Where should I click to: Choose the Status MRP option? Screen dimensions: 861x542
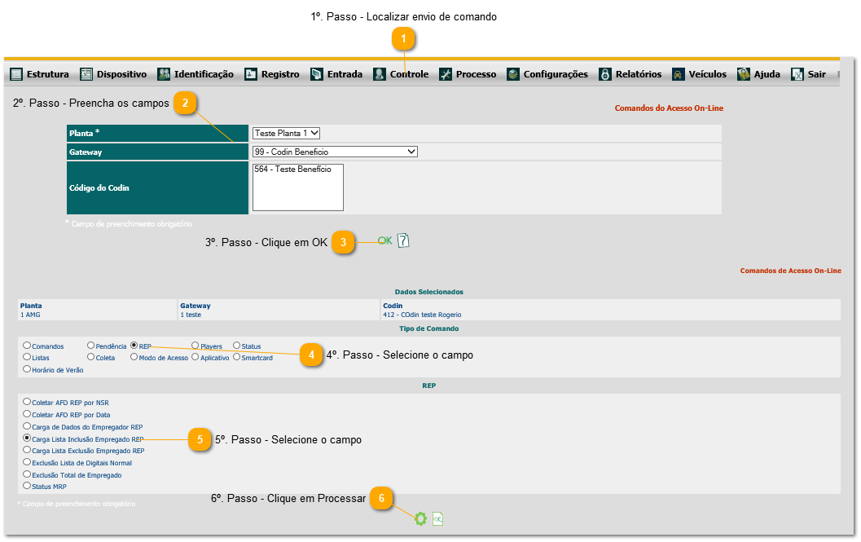tap(27, 486)
